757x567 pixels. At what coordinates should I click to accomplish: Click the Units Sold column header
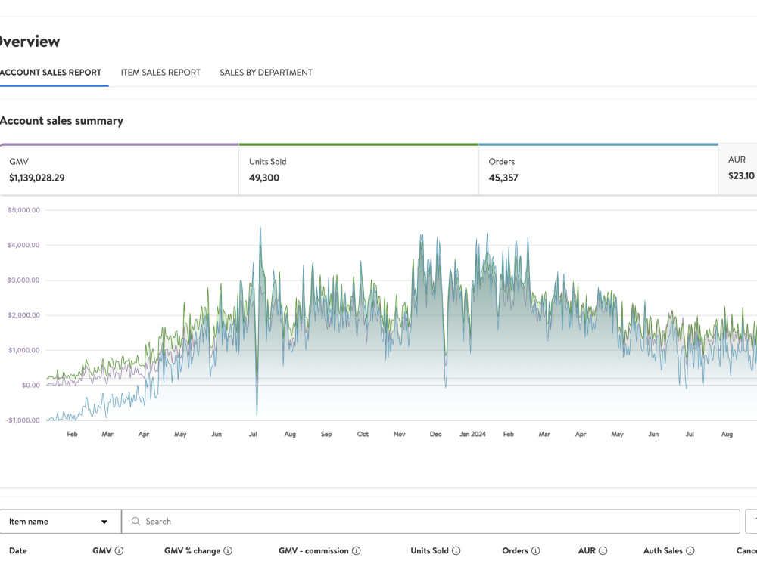pyautogui.click(x=430, y=550)
